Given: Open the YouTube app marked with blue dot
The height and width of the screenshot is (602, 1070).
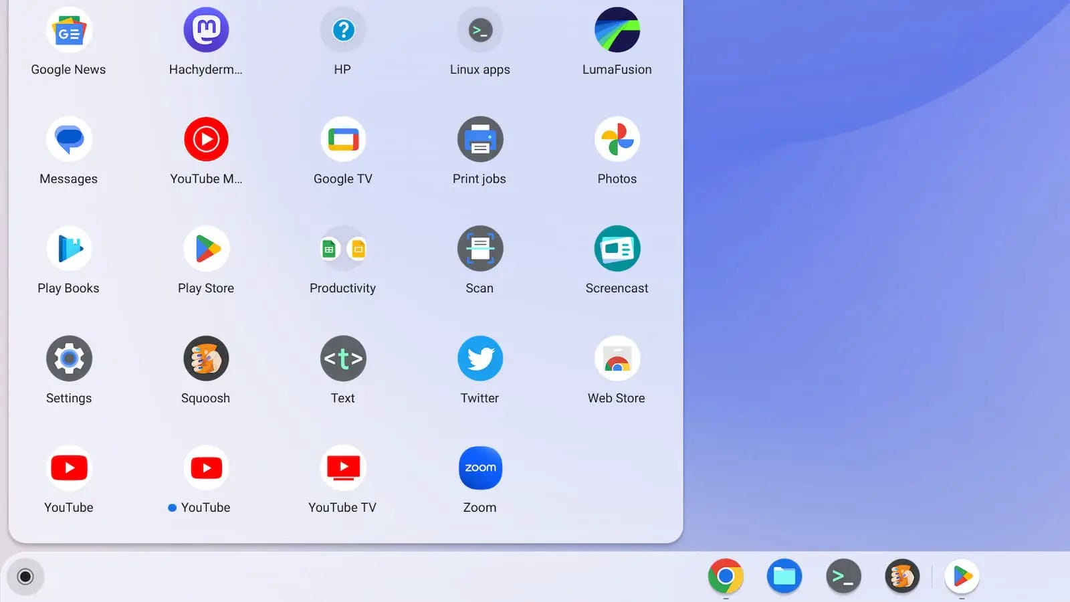Looking at the screenshot, I should coord(206,468).
